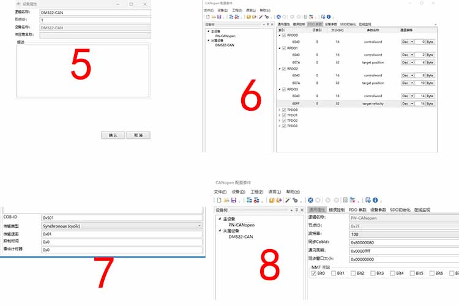
Task: Uncheck the TPDO3 checkbox
Action: pyautogui.click(x=284, y=126)
